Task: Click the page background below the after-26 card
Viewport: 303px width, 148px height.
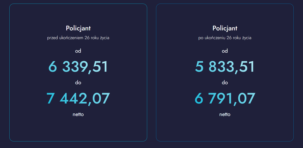Action: click(x=225, y=145)
